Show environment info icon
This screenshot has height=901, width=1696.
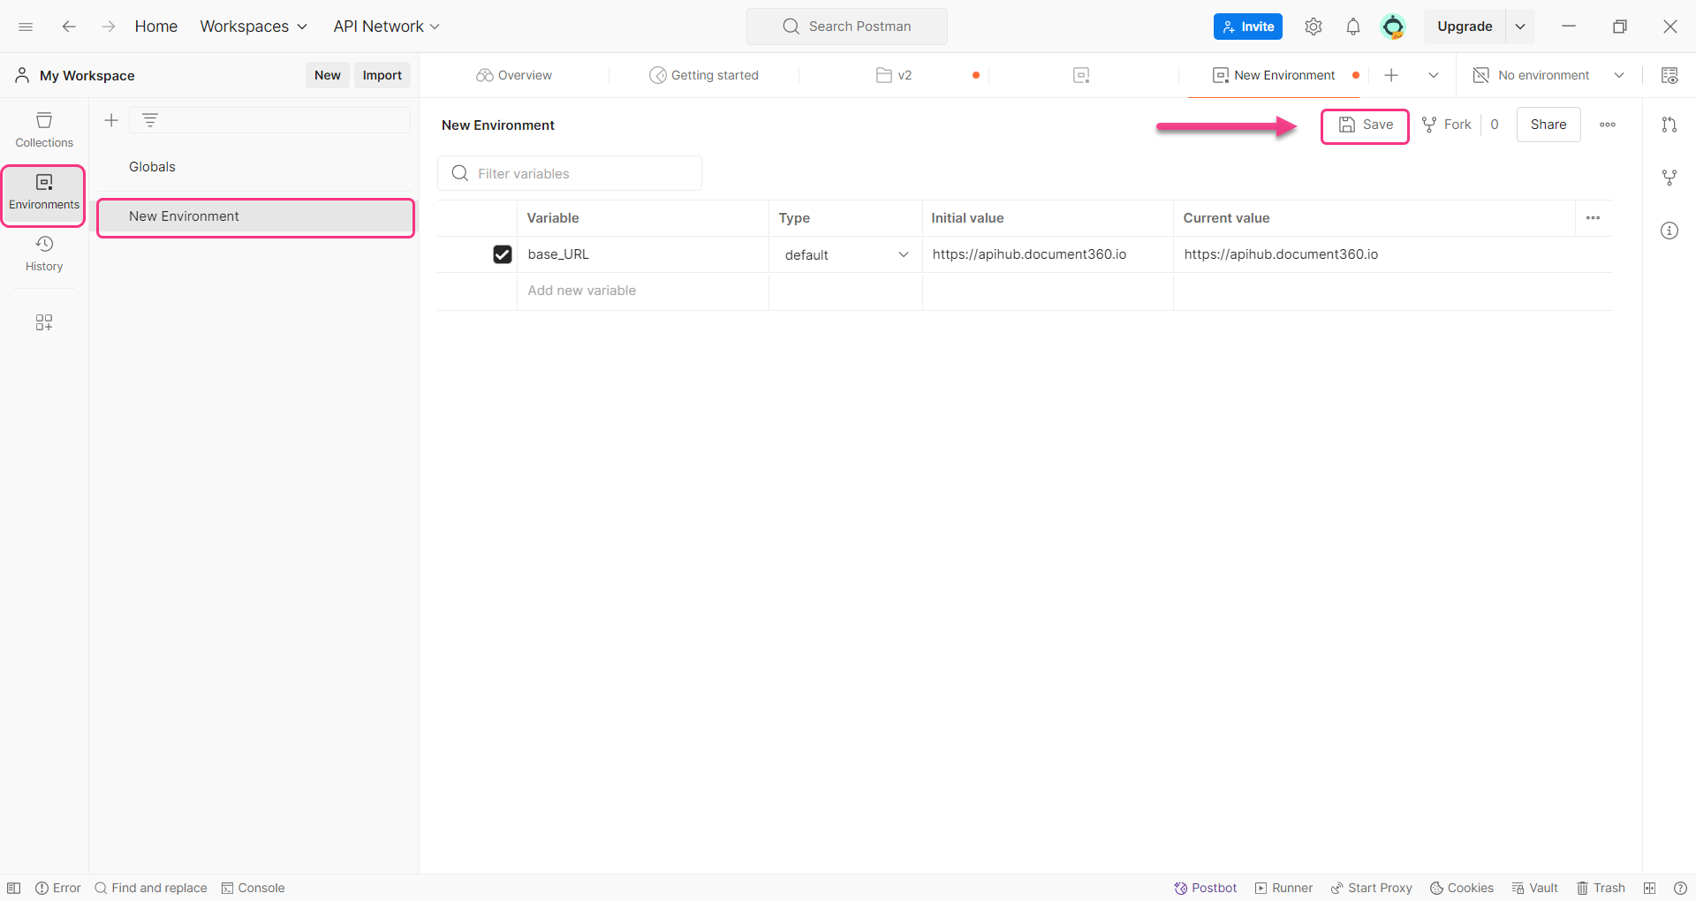1669,231
